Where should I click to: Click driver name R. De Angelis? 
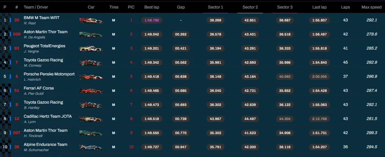tap(34, 37)
